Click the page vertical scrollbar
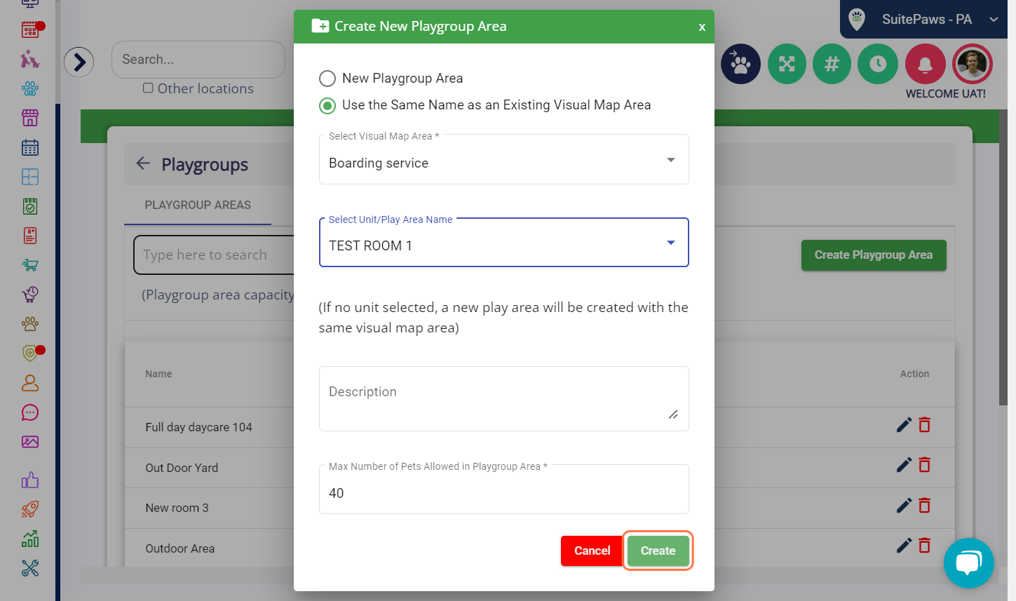1016x601 pixels. tap(1003, 257)
